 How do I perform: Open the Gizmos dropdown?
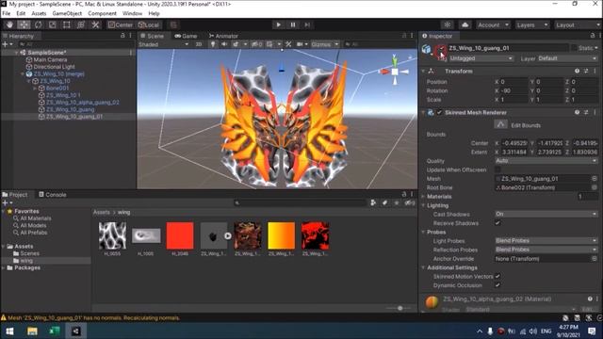(324, 44)
